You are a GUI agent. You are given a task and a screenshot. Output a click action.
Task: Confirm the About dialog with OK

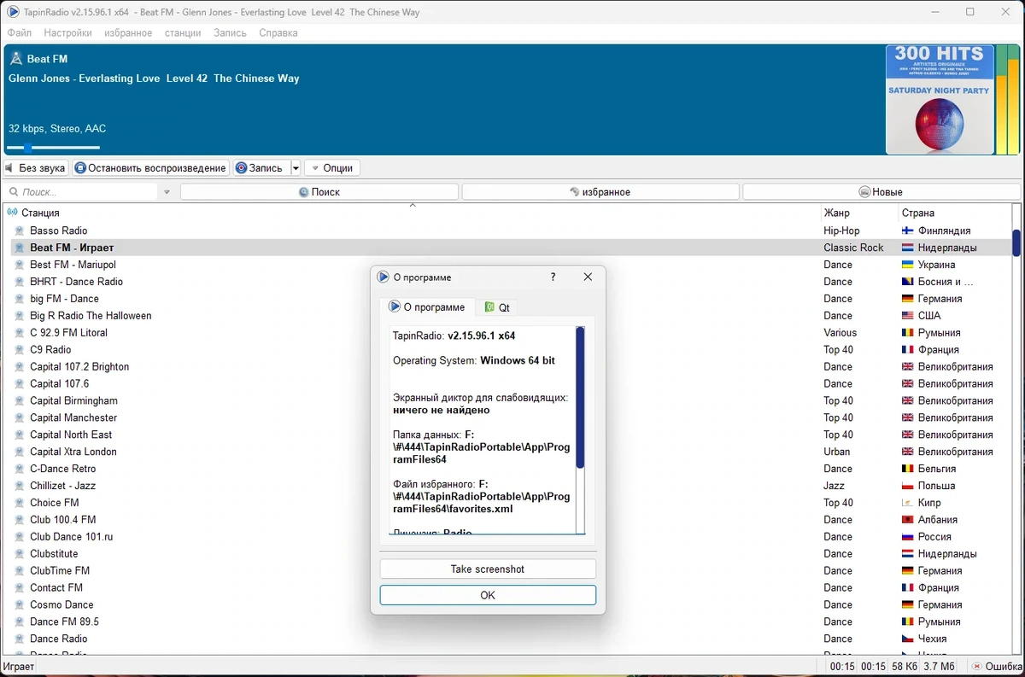coord(488,595)
